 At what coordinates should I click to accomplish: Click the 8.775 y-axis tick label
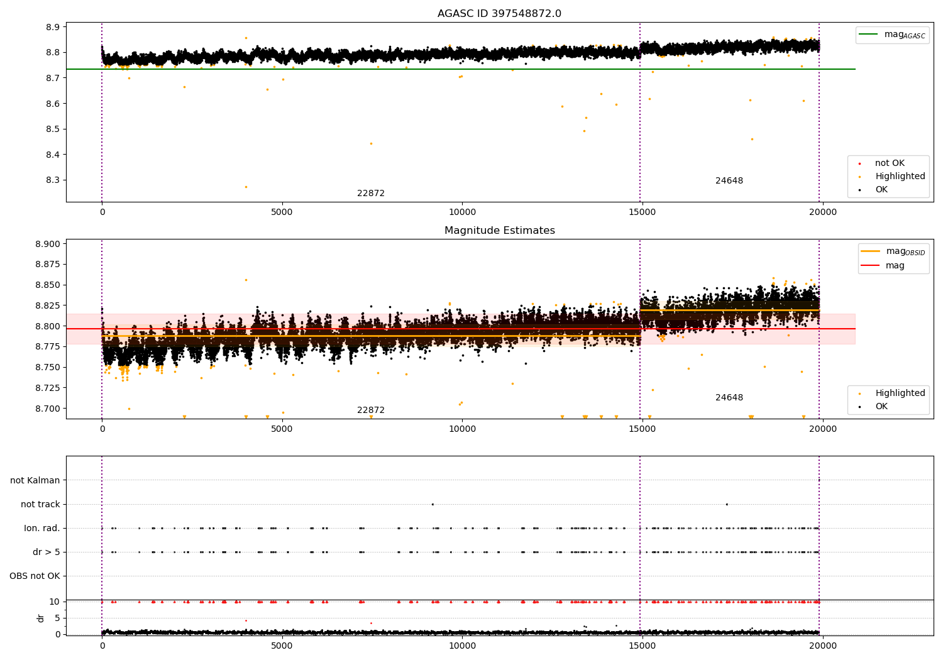tap(48, 347)
